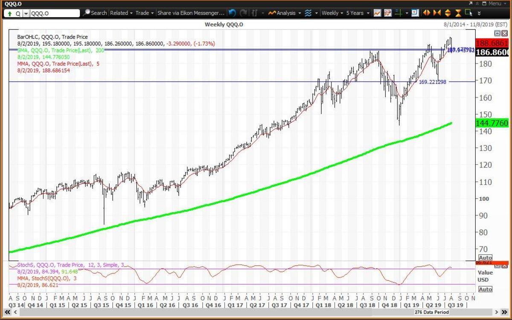The height and width of the screenshot is (320, 512).
Task: Click the Search label in toolbar
Action: [99, 13]
